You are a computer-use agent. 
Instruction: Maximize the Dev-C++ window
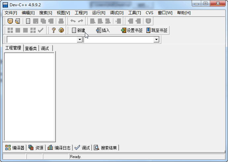(206, 4)
